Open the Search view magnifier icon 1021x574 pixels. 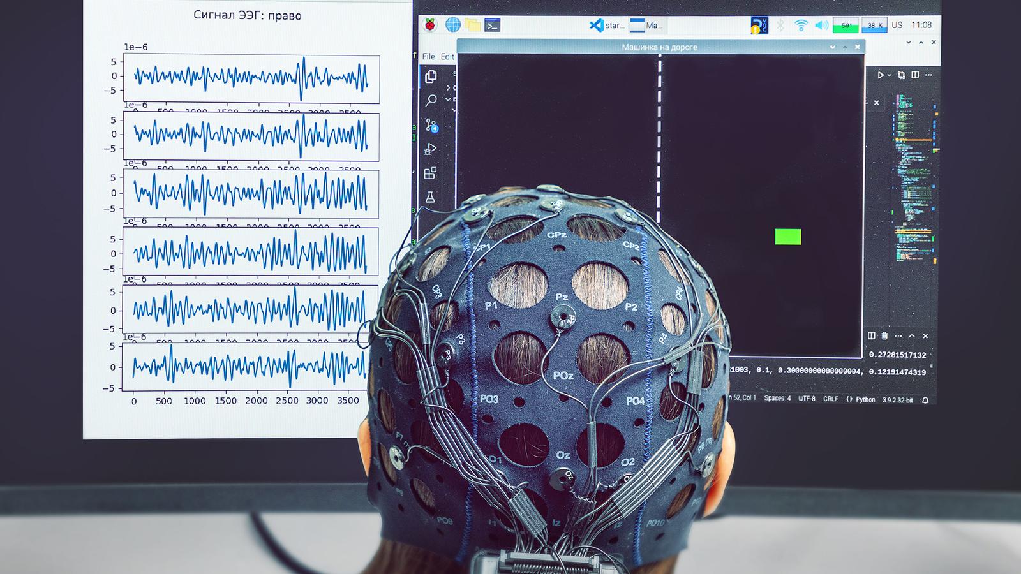point(431,100)
